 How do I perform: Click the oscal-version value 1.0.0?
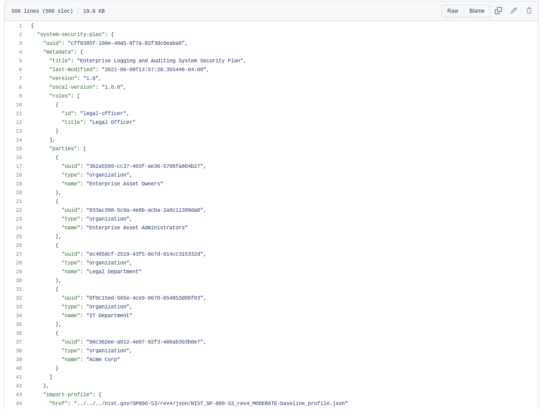tap(113, 87)
